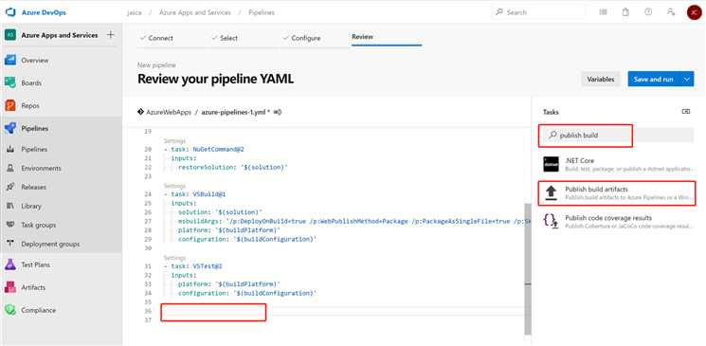Click the Azure DevOps logo icon

click(x=10, y=12)
